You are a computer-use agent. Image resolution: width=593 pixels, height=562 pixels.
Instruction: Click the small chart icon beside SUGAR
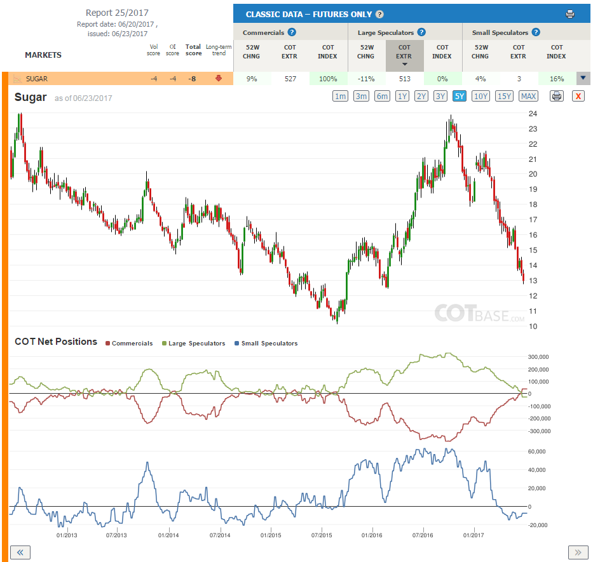point(17,79)
